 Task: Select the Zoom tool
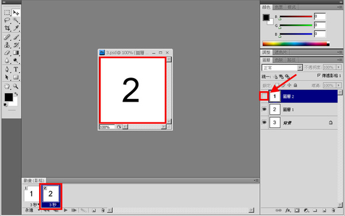coord(16,86)
